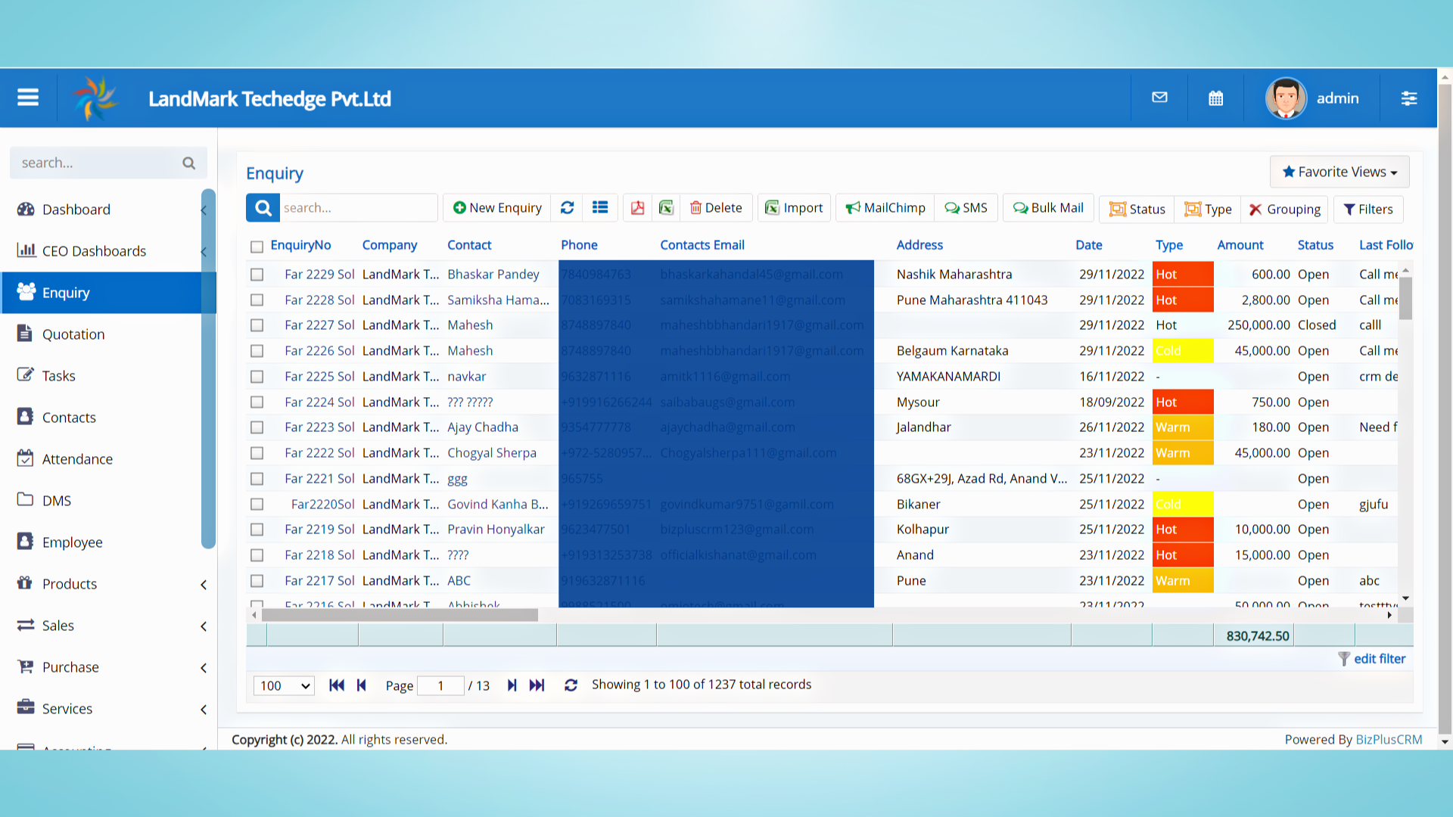Open the Favorite Views dropdown
This screenshot has width=1453, height=817.
pyautogui.click(x=1339, y=172)
